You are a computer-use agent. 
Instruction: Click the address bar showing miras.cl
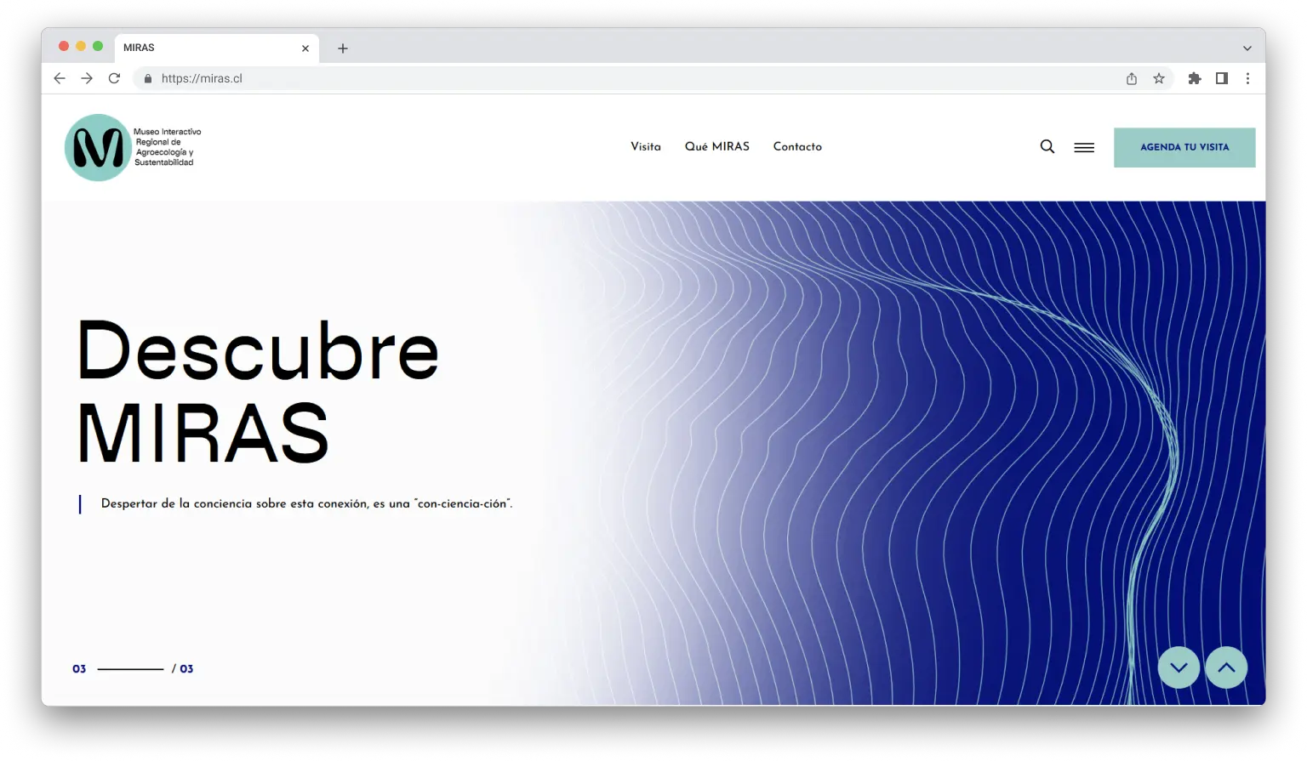(596, 78)
